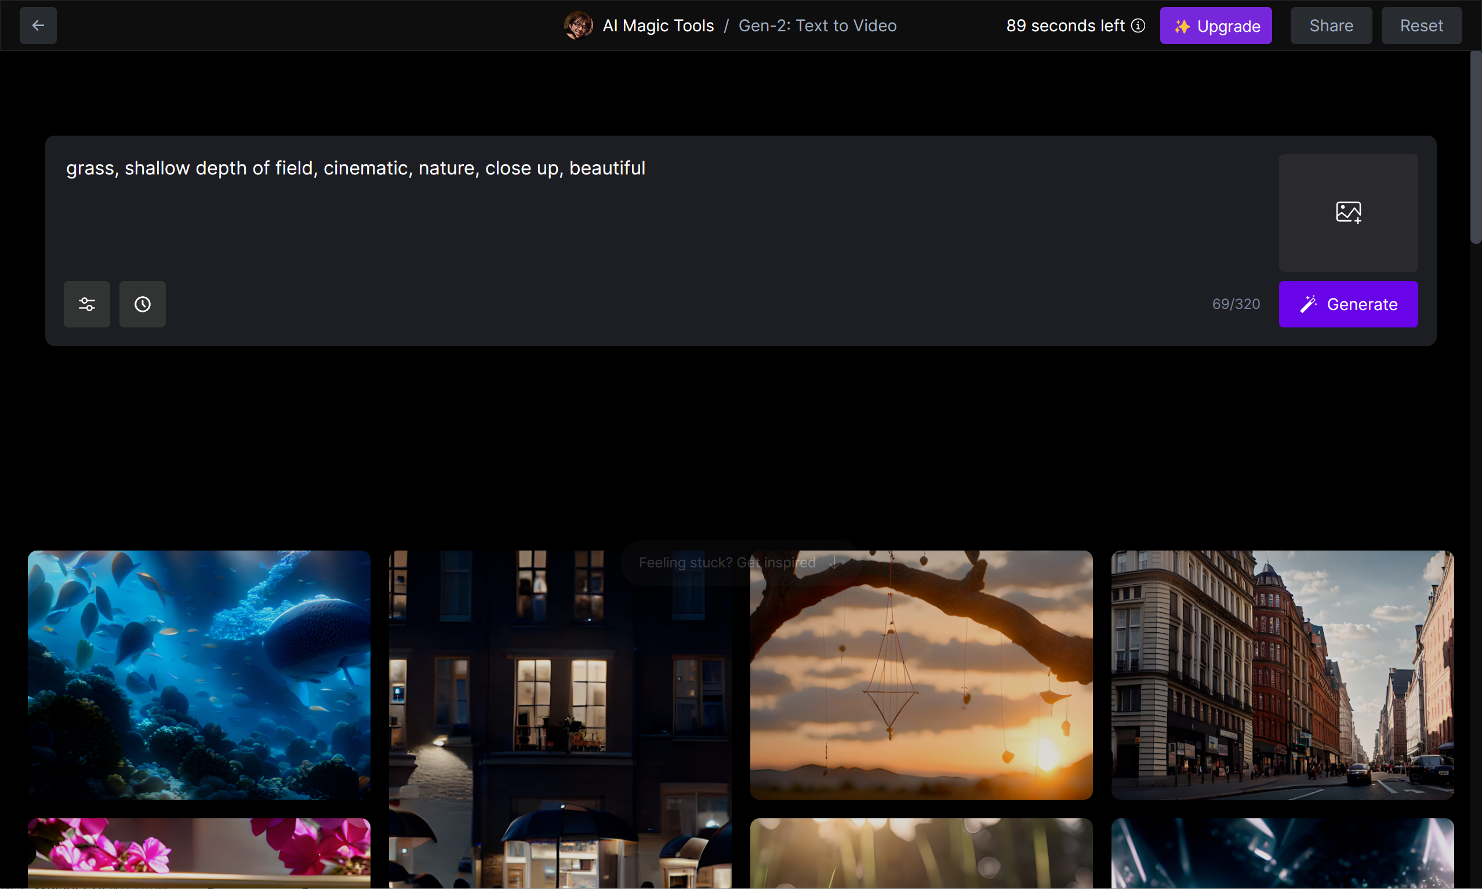Select Gen-2: Text to Video breadcrumb

pos(817,25)
